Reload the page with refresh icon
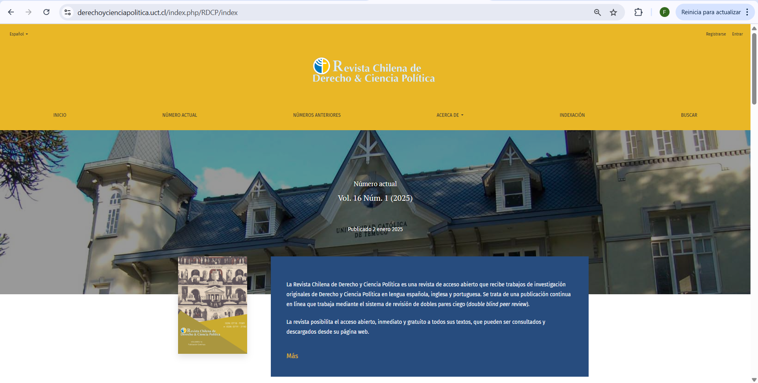The image size is (758, 383). 46,12
